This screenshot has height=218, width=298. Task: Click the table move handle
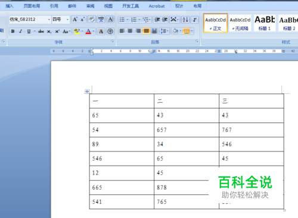pyautogui.click(x=87, y=91)
